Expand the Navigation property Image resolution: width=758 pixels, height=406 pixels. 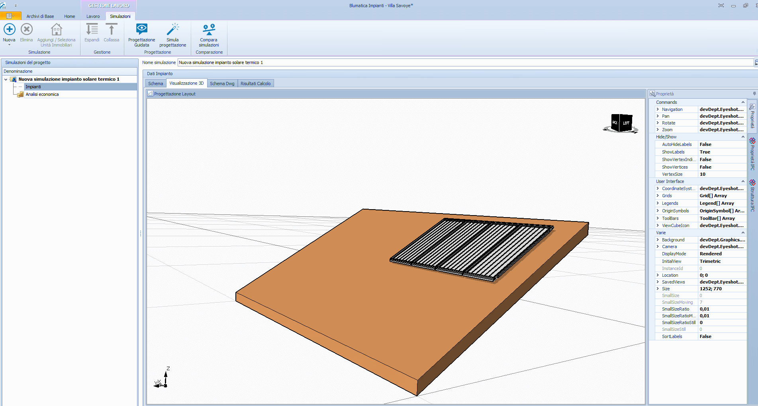tap(658, 109)
